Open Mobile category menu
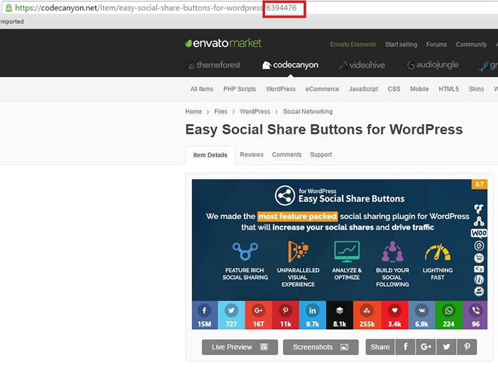 pyautogui.click(x=419, y=89)
